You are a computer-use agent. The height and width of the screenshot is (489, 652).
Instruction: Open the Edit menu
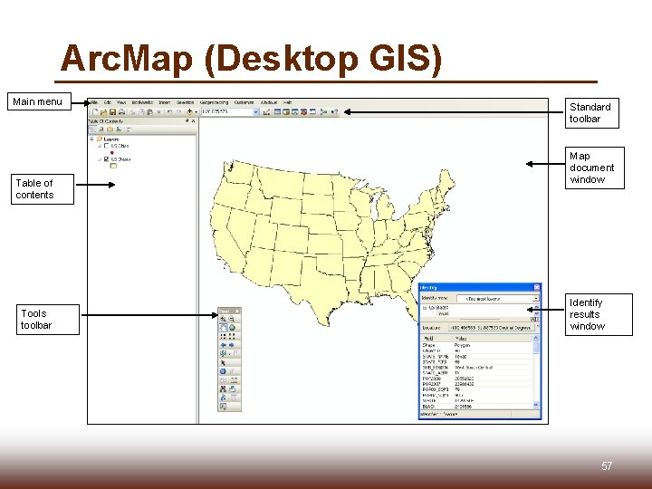[x=107, y=102]
